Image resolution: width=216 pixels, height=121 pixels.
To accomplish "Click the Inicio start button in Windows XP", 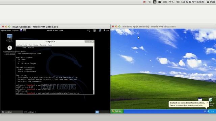I will click(117, 111).
